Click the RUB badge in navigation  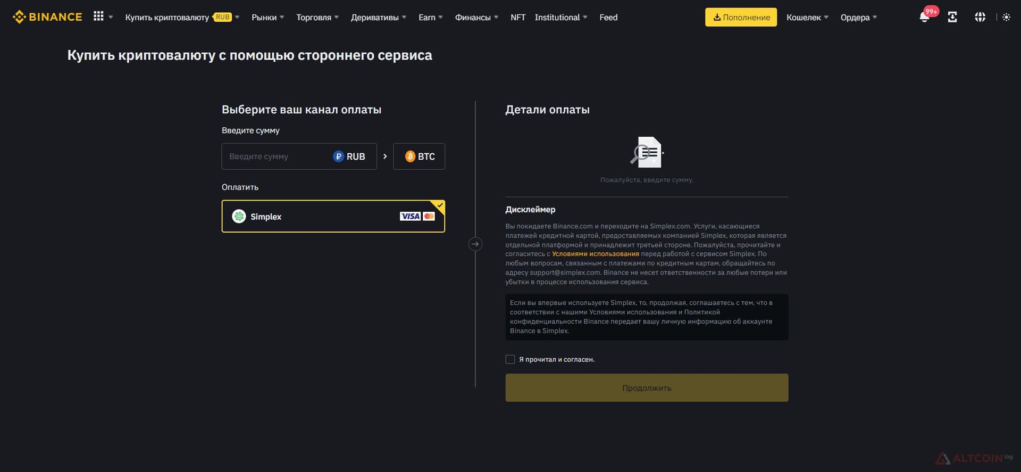(222, 17)
